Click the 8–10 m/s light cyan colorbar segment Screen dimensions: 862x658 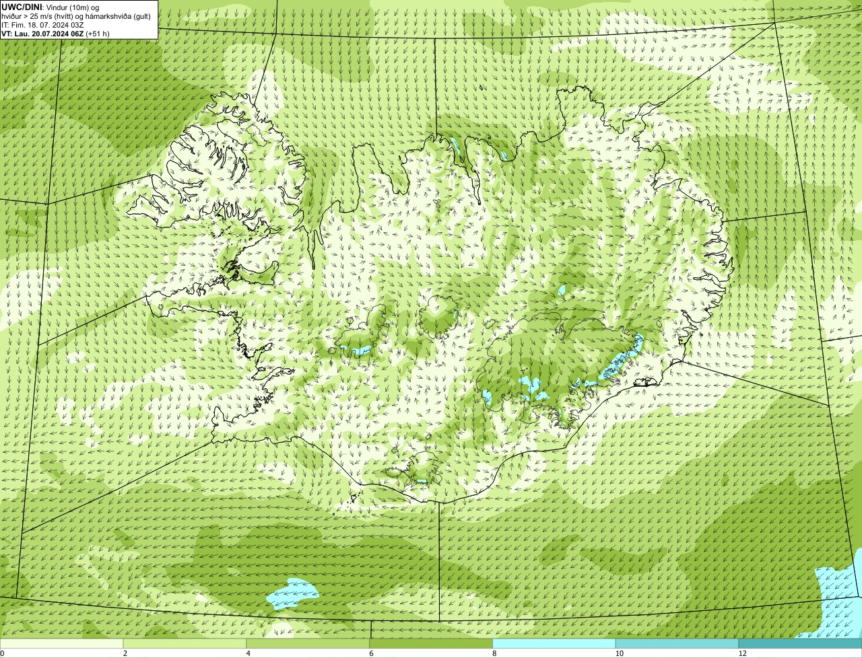point(554,644)
